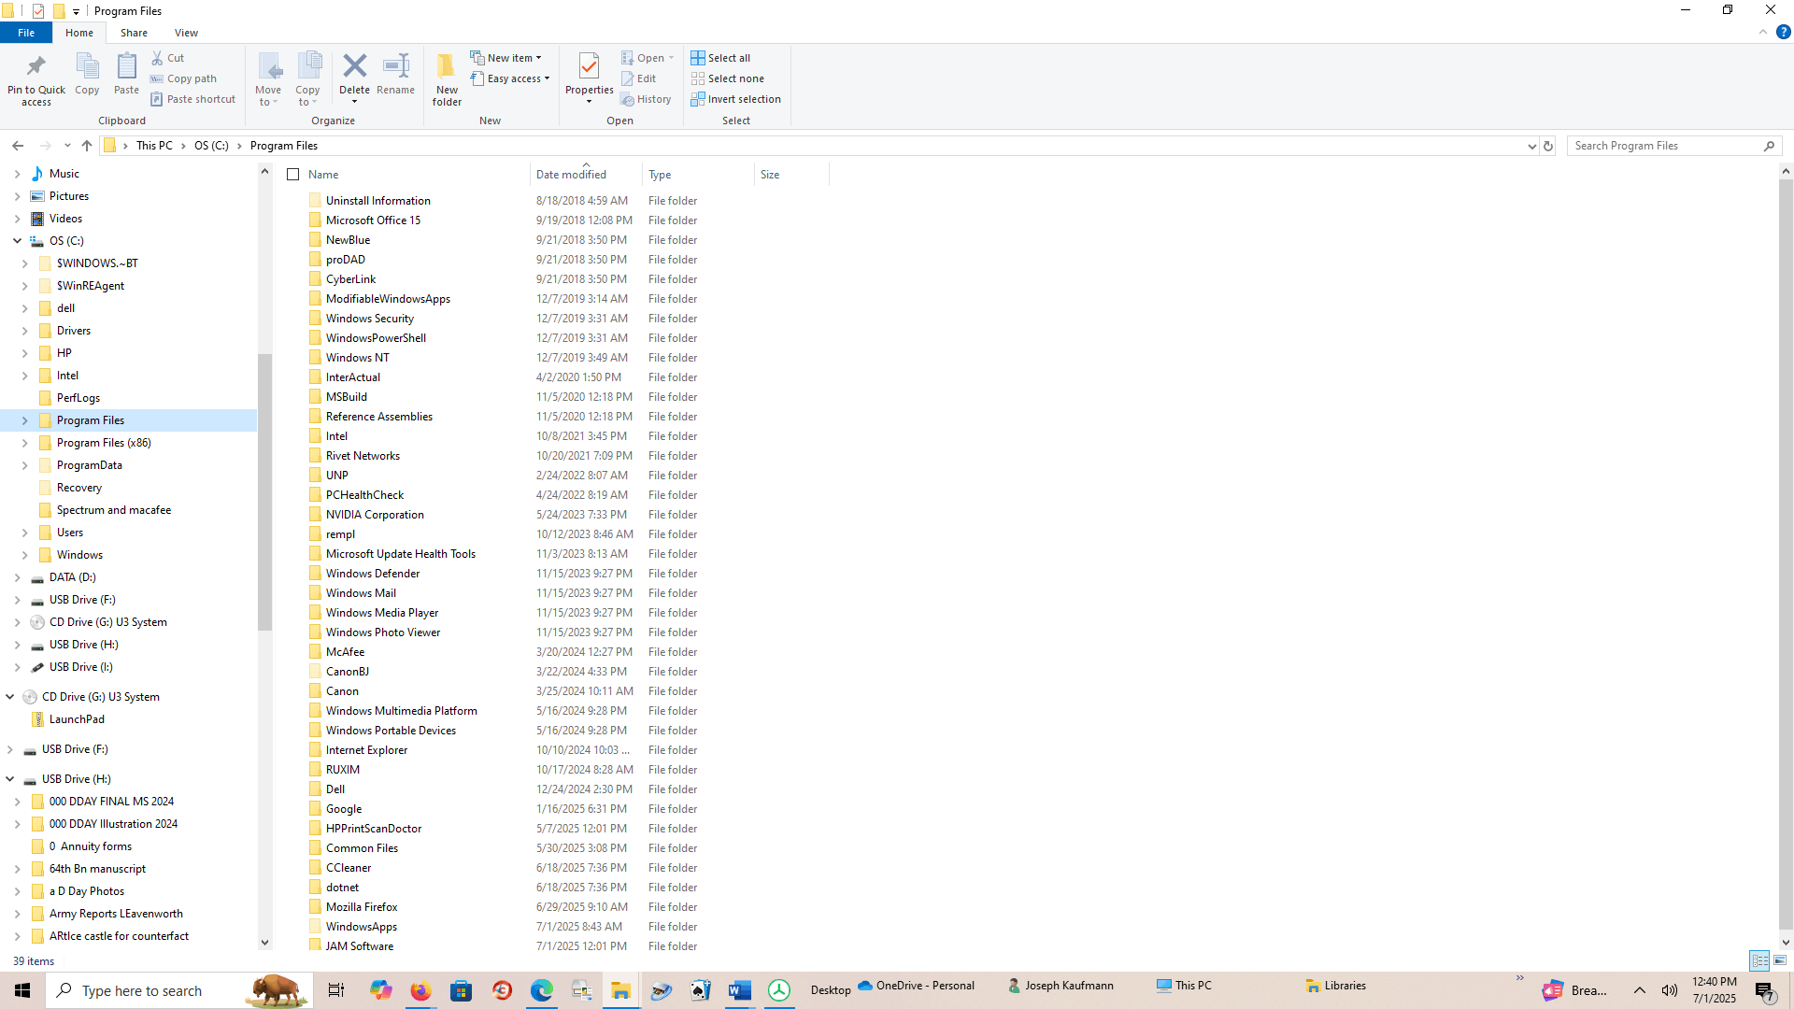The image size is (1794, 1009).
Task: Select the NVIDIA Corporation folder
Action: [375, 515]
